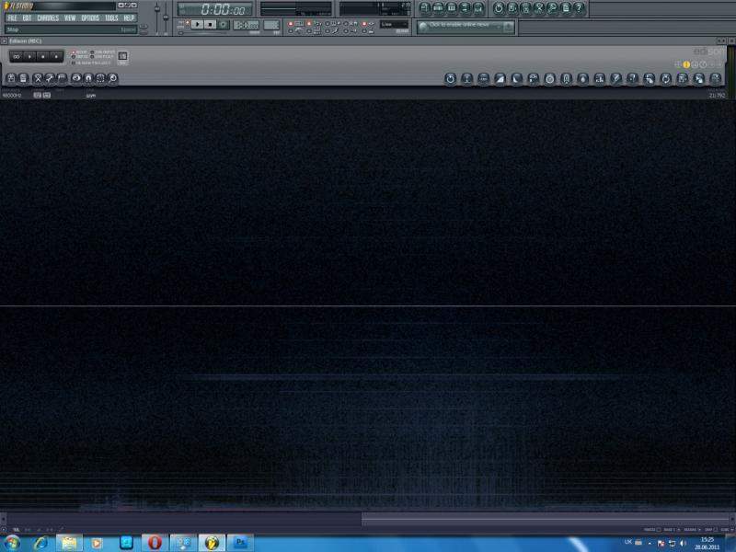736x552 pixels.
Task: Open the Browser view icon
Action: (465, 8)
